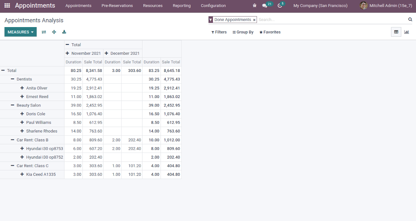Open the Resources menu
Image resolution: width=416 pixels, height=221 pixels.
152,6
